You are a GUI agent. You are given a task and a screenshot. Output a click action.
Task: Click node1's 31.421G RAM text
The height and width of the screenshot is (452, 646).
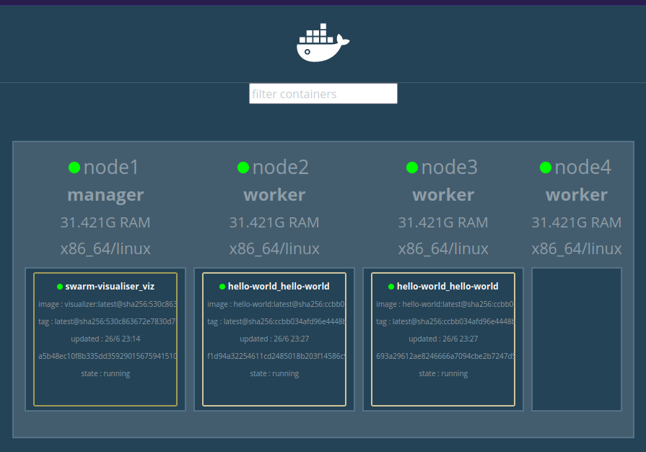tap(105, 222)
